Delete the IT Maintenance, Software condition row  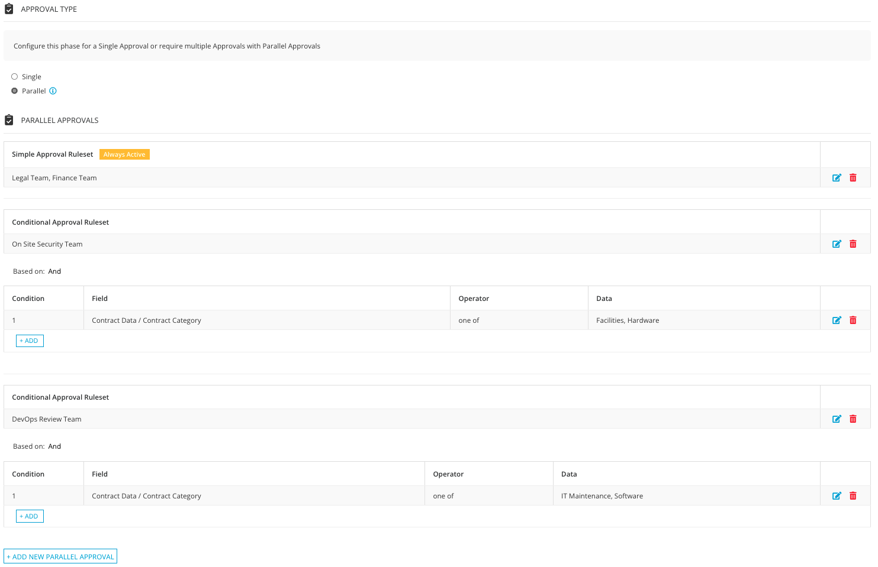[x=853, y=495]
